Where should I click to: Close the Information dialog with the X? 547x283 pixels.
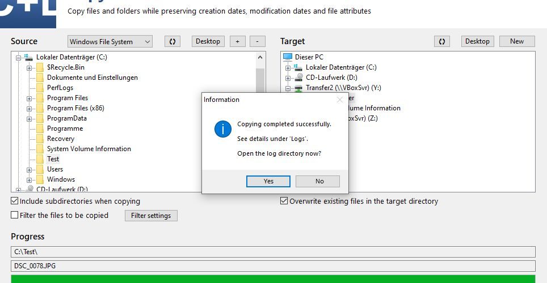[x=340, y=100]
